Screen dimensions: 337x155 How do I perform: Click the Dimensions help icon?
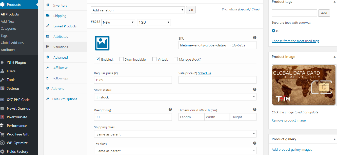(x=255, y=109)
